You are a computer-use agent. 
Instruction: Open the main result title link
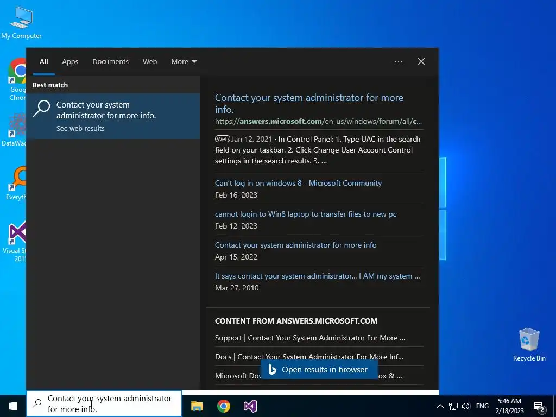(x=309, y=103)
